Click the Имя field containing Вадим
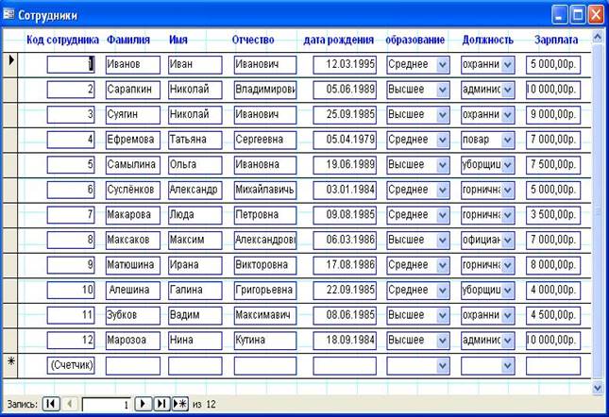Image resolution: width=609 pixels, height=417 pixels. (x=195, y=314)
